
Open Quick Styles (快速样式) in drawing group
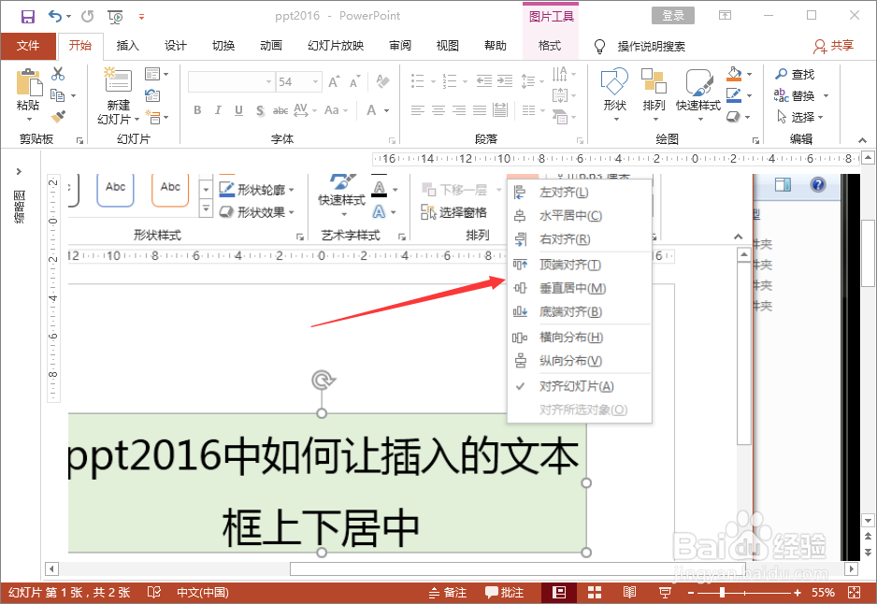(x=698, y=93)
